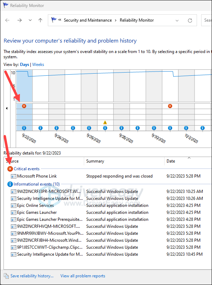Expand earlier dates with the left chart arrow
This screenshot has height=285, width=212.
7,108
